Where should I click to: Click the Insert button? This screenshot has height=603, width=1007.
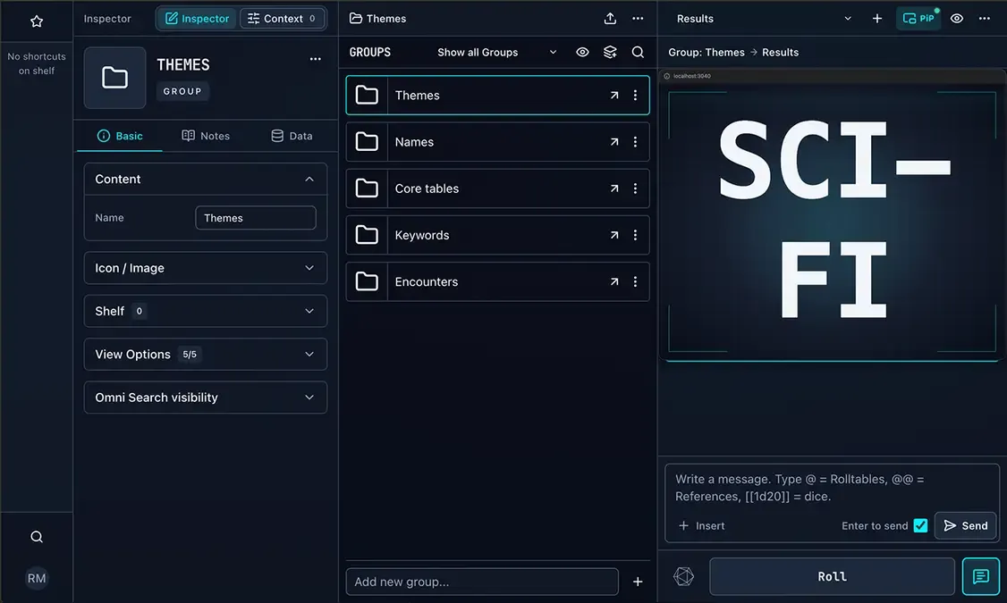(701, 525)
